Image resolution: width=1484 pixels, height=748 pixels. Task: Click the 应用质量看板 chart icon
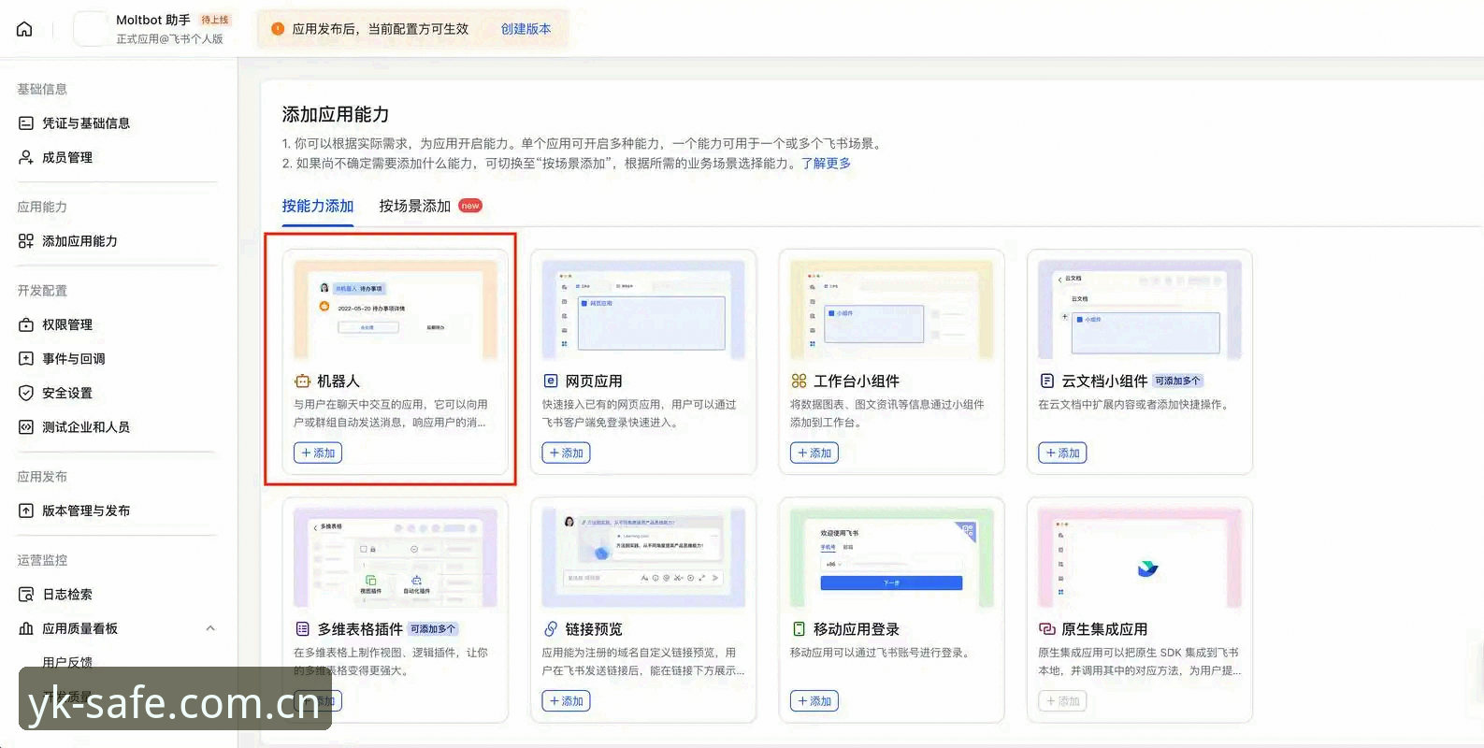pyautogui.click(x=26, y=628)
